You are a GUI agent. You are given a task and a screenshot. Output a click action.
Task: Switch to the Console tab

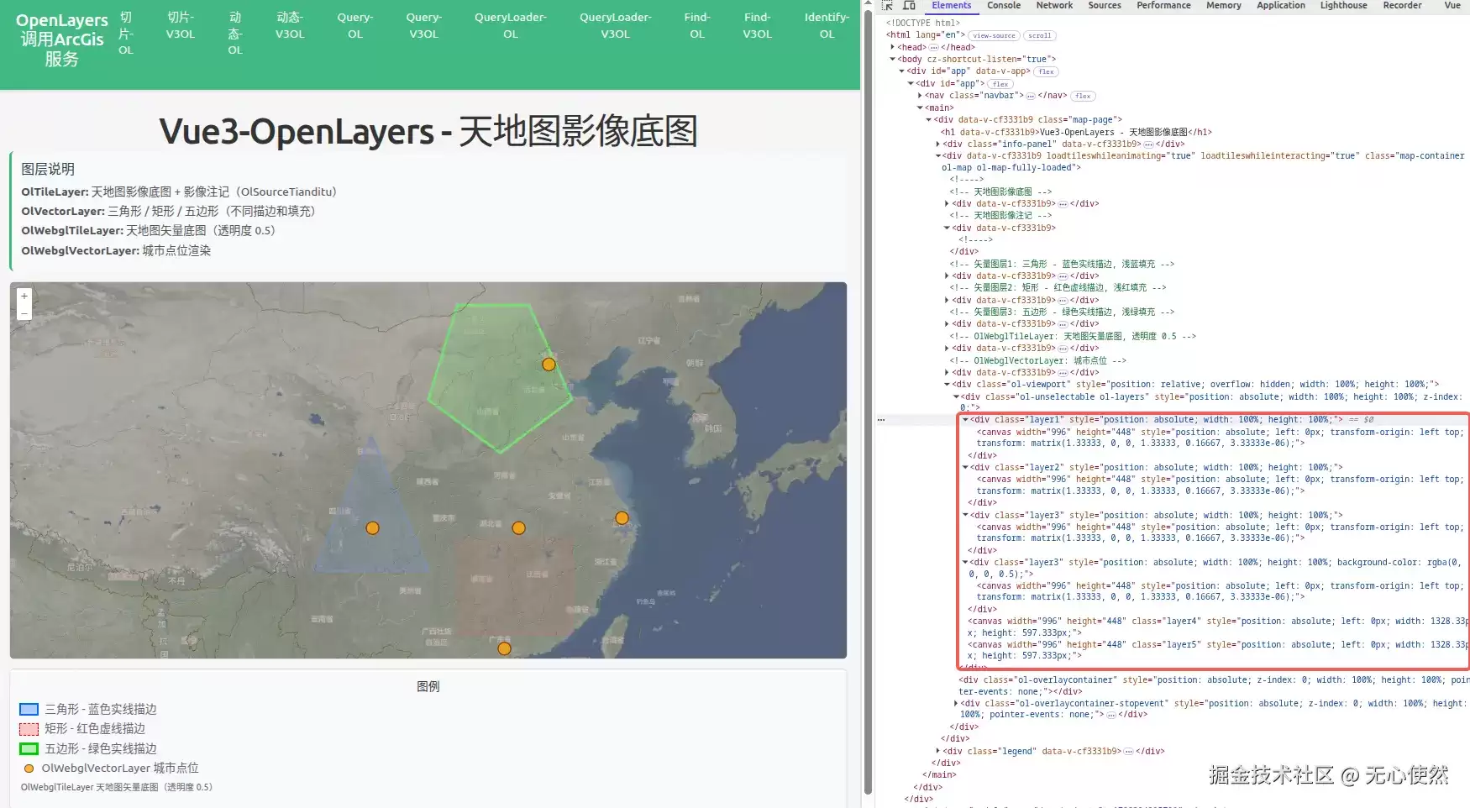(1004, 5)
